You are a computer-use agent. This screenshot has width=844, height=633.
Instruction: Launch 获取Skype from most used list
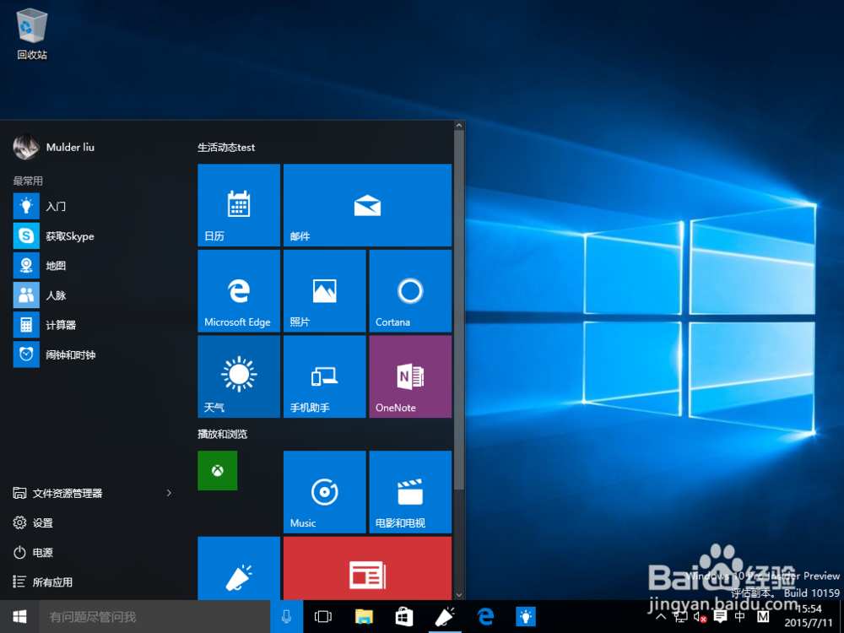[x=54, y=235]
